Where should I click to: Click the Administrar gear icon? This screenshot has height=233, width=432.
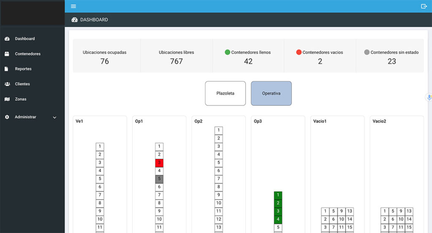7,117
